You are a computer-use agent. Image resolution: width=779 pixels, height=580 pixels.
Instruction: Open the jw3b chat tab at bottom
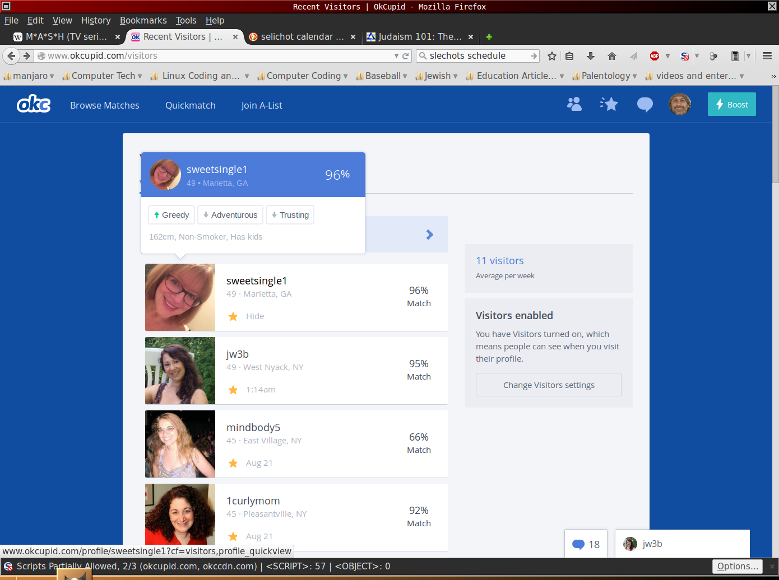[682, 544]
